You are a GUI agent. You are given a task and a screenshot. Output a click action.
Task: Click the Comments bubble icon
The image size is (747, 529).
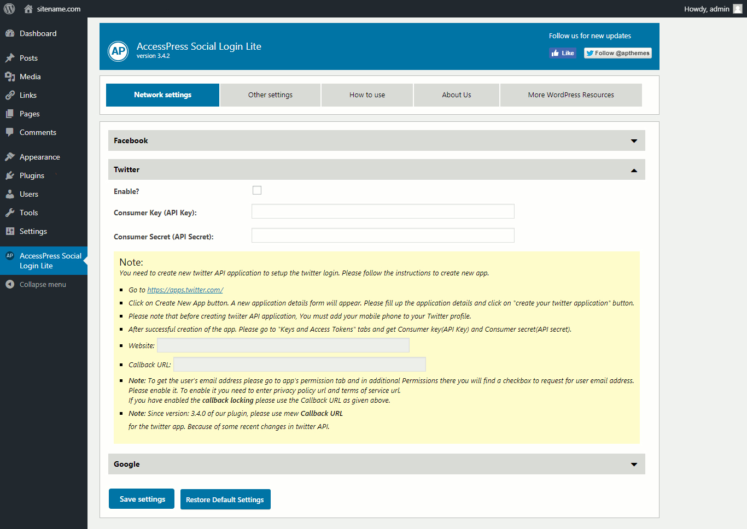(x=10, y=132)
